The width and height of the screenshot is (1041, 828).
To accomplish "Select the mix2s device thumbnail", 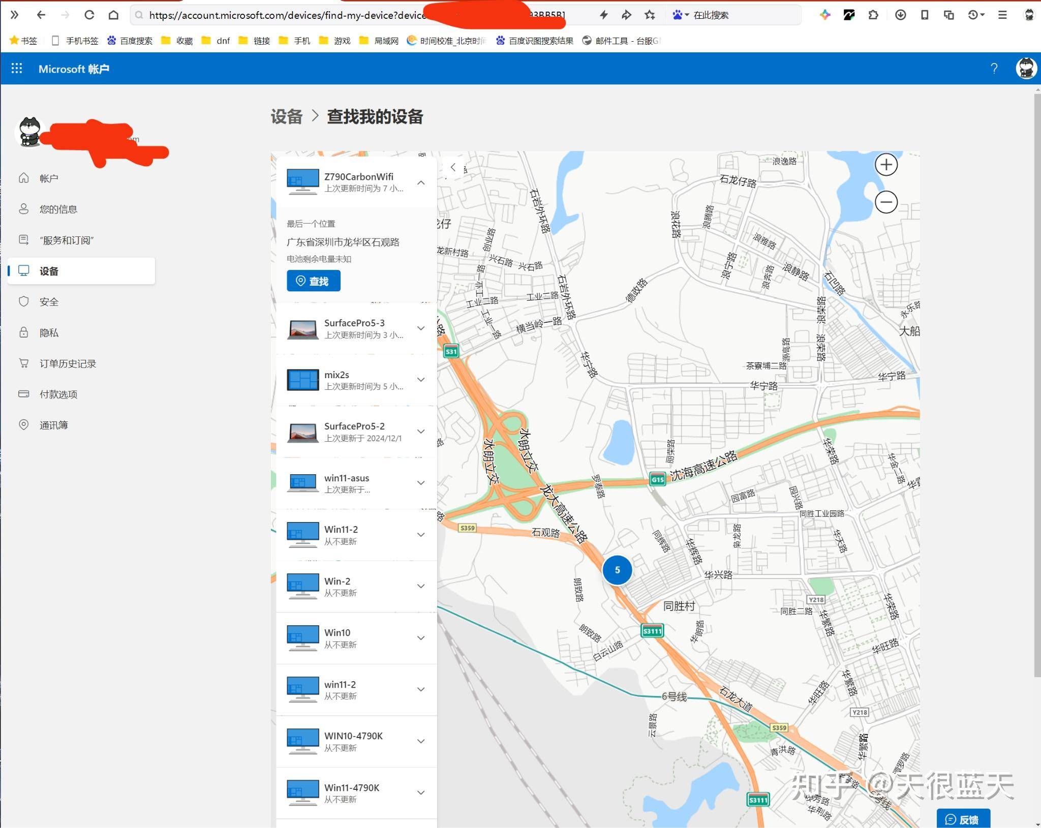I will coord(303,380).
